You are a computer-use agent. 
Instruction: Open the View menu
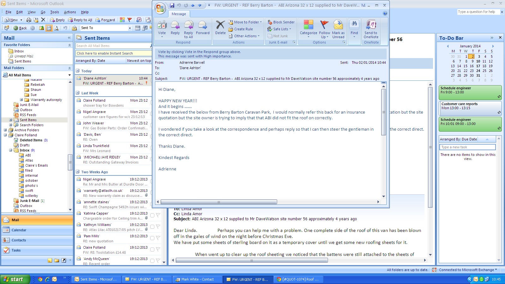click(x=32, y=12)
